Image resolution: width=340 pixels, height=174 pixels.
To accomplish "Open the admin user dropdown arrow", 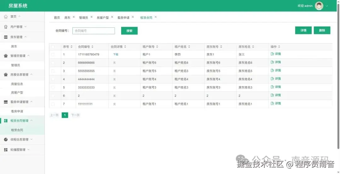I will (x=327, y=6).
